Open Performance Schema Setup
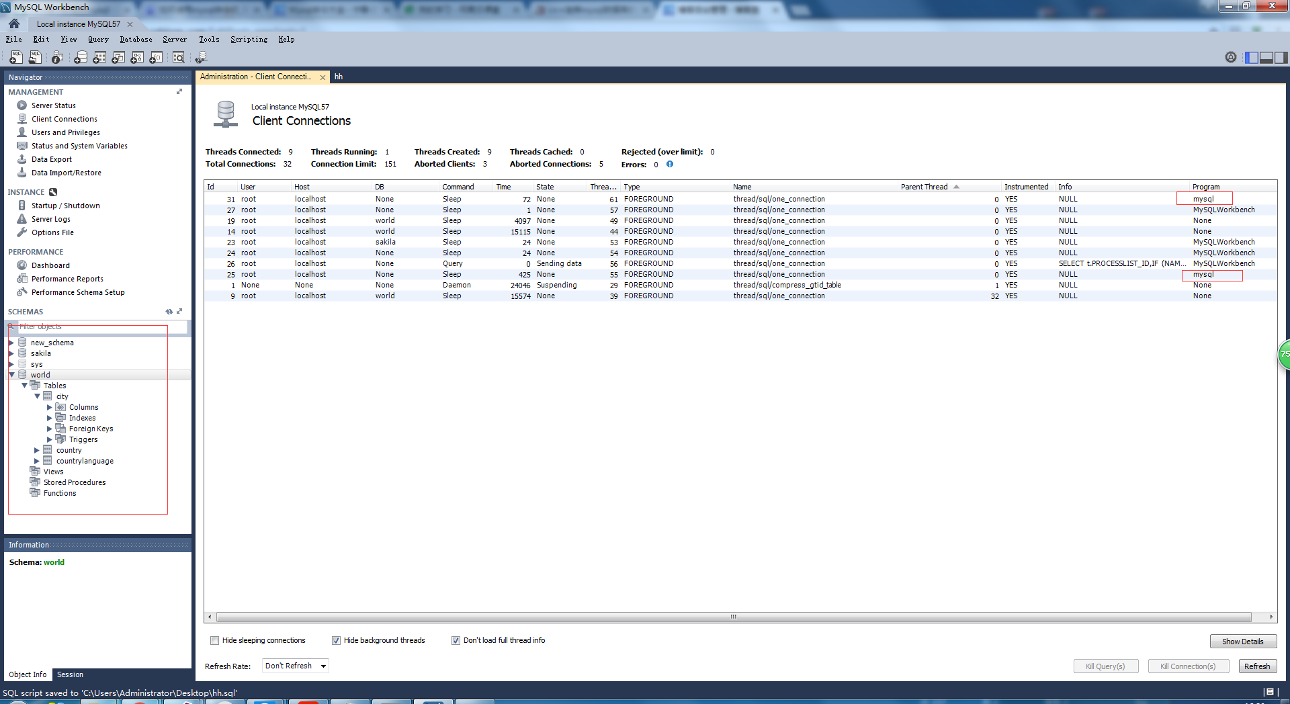 click(78, 292)
